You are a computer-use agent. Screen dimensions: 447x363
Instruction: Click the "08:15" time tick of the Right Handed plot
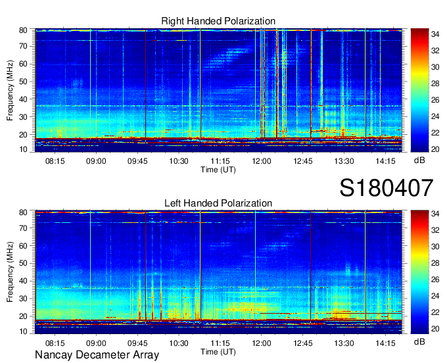coord(55,161)
